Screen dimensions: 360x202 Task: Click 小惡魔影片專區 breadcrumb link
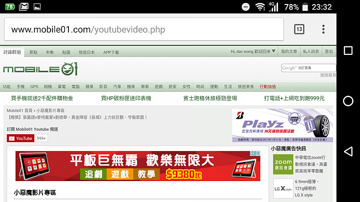point(50,111)
